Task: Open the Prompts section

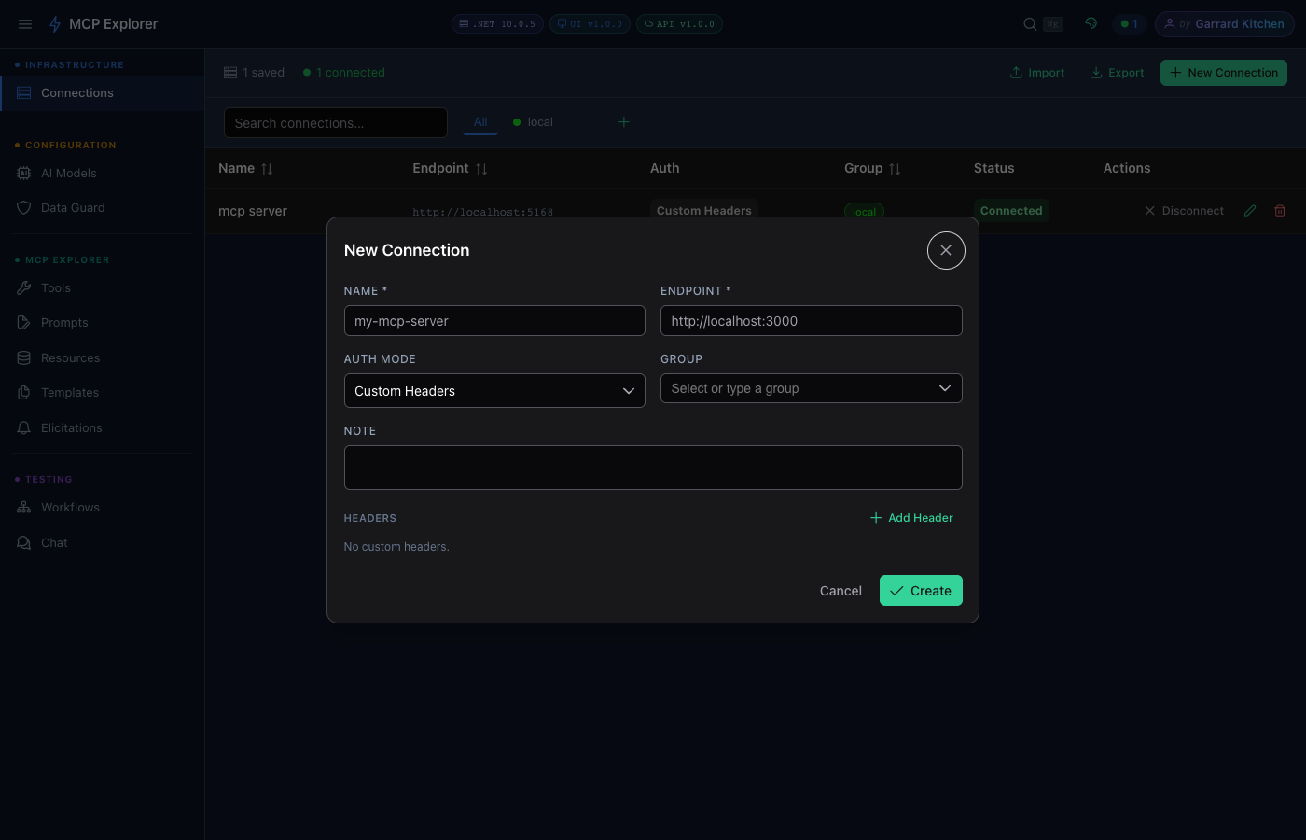Action: coord(63,322)
